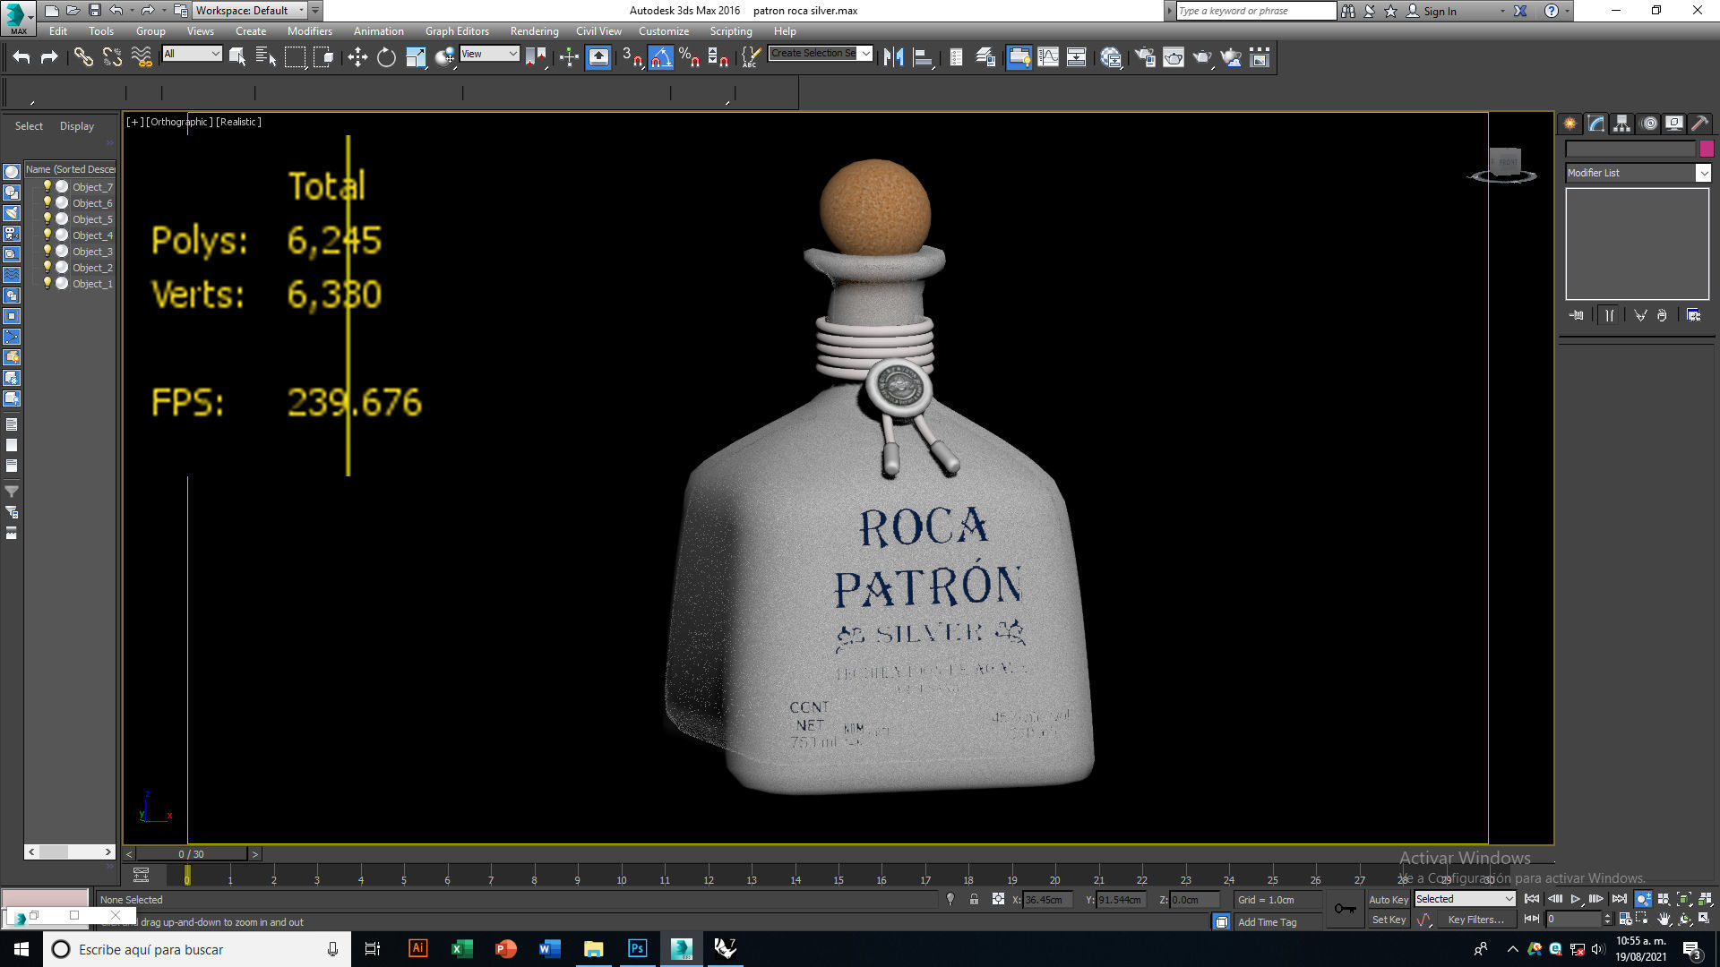This screenshot has width=1720, height=967.
Task: Click the X coordinate input field
Action: point(1046,900)
